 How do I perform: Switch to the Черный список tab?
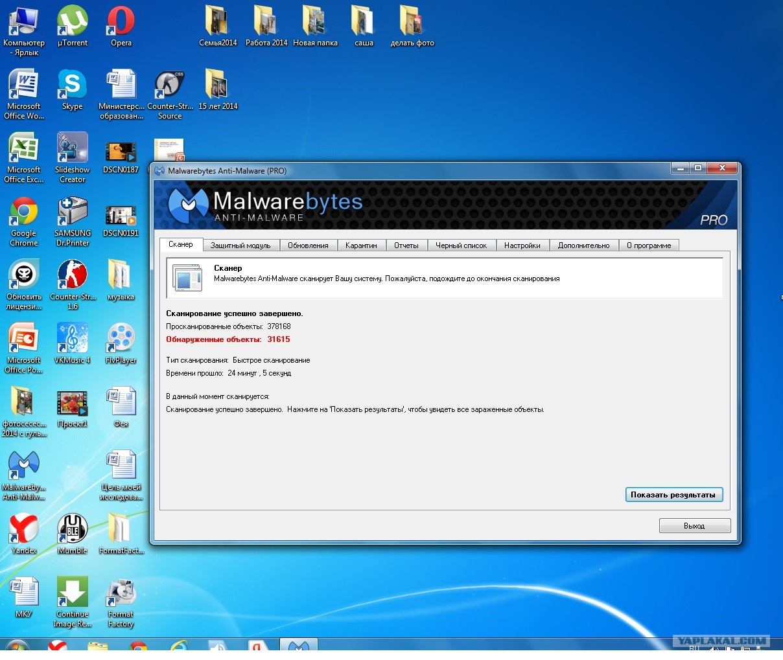tap(462, 245)
